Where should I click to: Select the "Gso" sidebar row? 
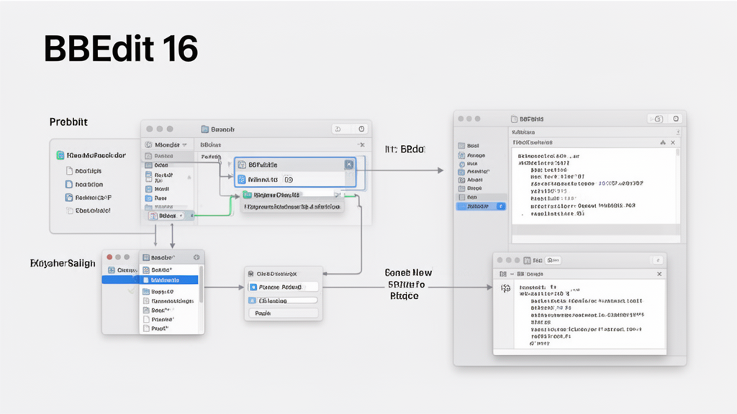pyautogui.click(x=480, y=197)
